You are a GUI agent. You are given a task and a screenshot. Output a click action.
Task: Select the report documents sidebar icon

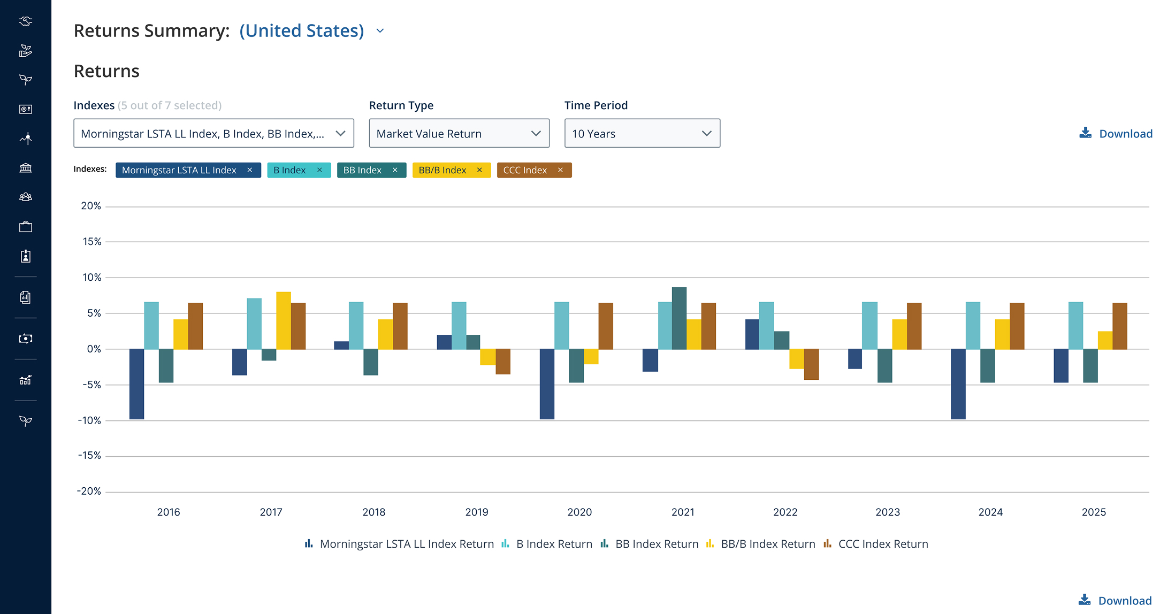pyautogui.click(x=26, y=297)
